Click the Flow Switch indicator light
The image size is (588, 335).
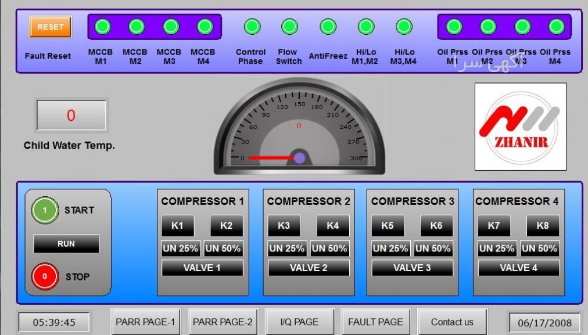click(x=289, y=27)
